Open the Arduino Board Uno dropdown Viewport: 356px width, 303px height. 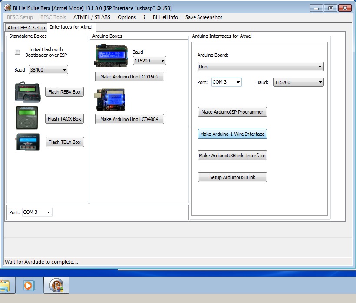pos(260,67)
